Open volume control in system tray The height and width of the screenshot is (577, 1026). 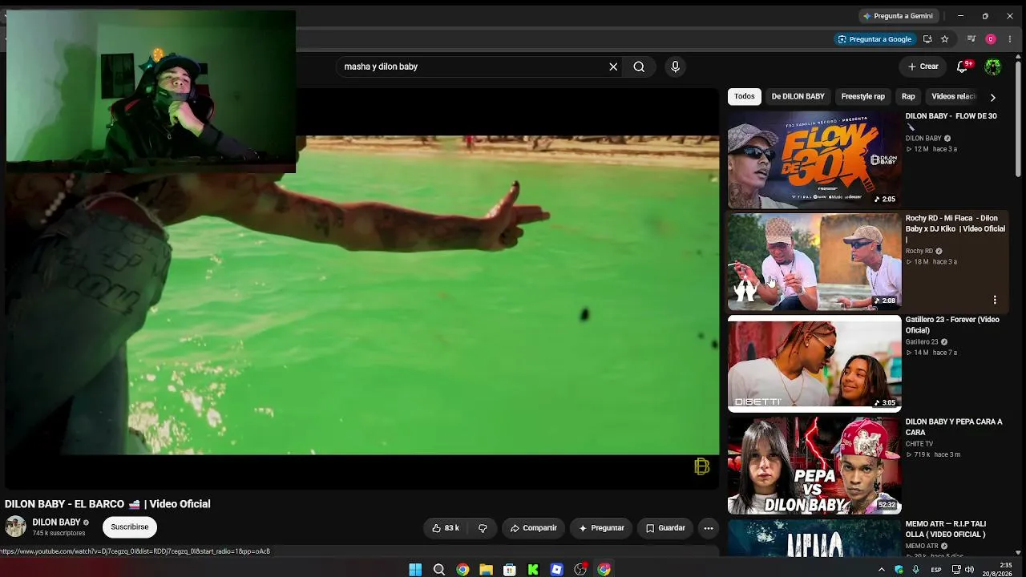pyautogui.click(x=969, y=570)
